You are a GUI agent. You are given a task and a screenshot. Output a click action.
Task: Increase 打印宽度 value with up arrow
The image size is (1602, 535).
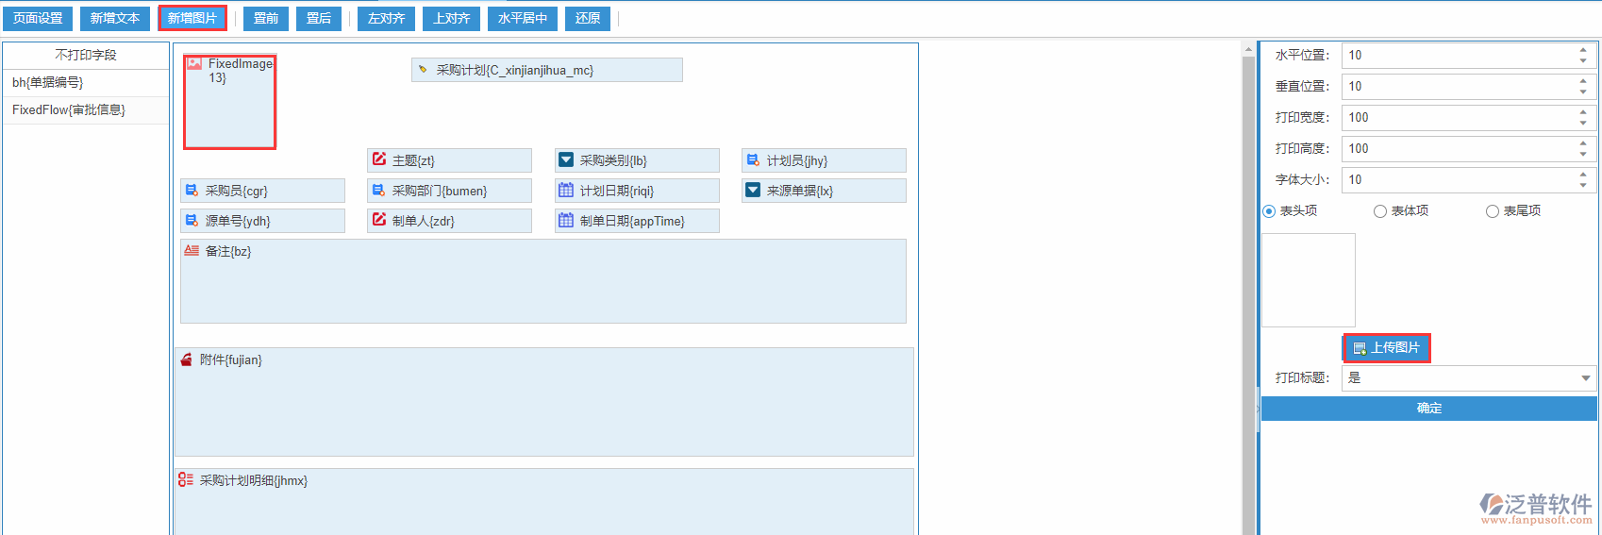pyautogui.click(x=1583, y=112)
